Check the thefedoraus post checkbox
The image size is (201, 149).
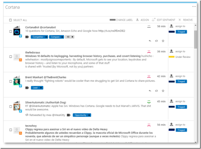(x=11, y=57)
